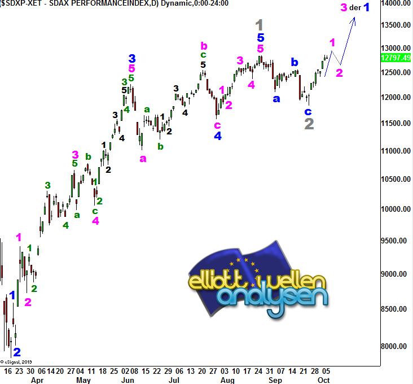The image size is (413, 384).
Task: Select the blue wave c label in September
Action: [x=307, y=111]
